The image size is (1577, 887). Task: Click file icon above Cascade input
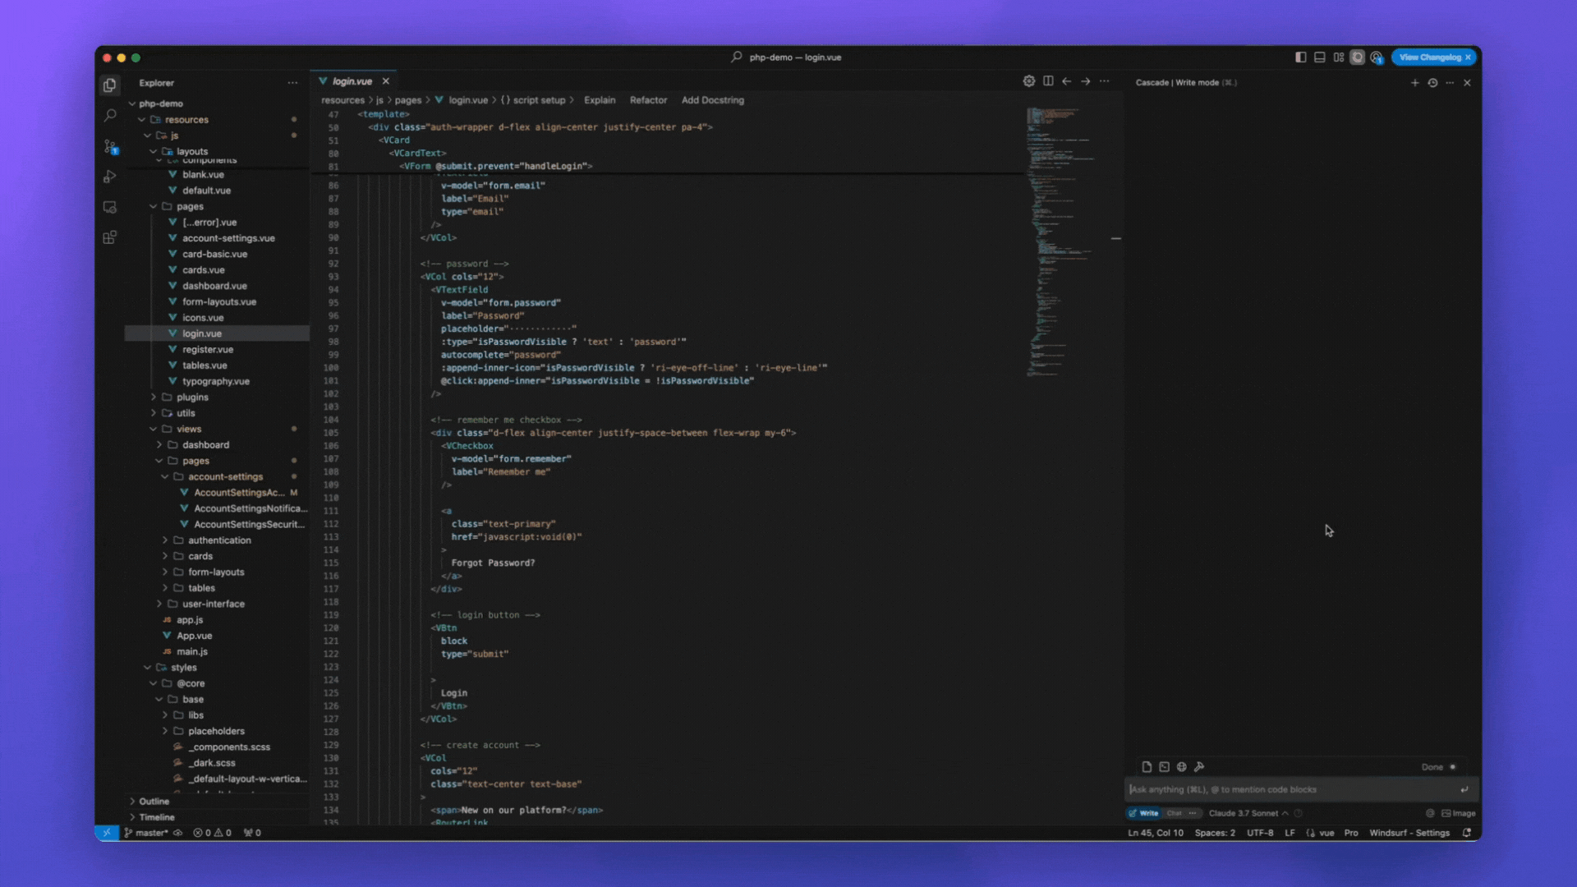(x=1147, y=767)
